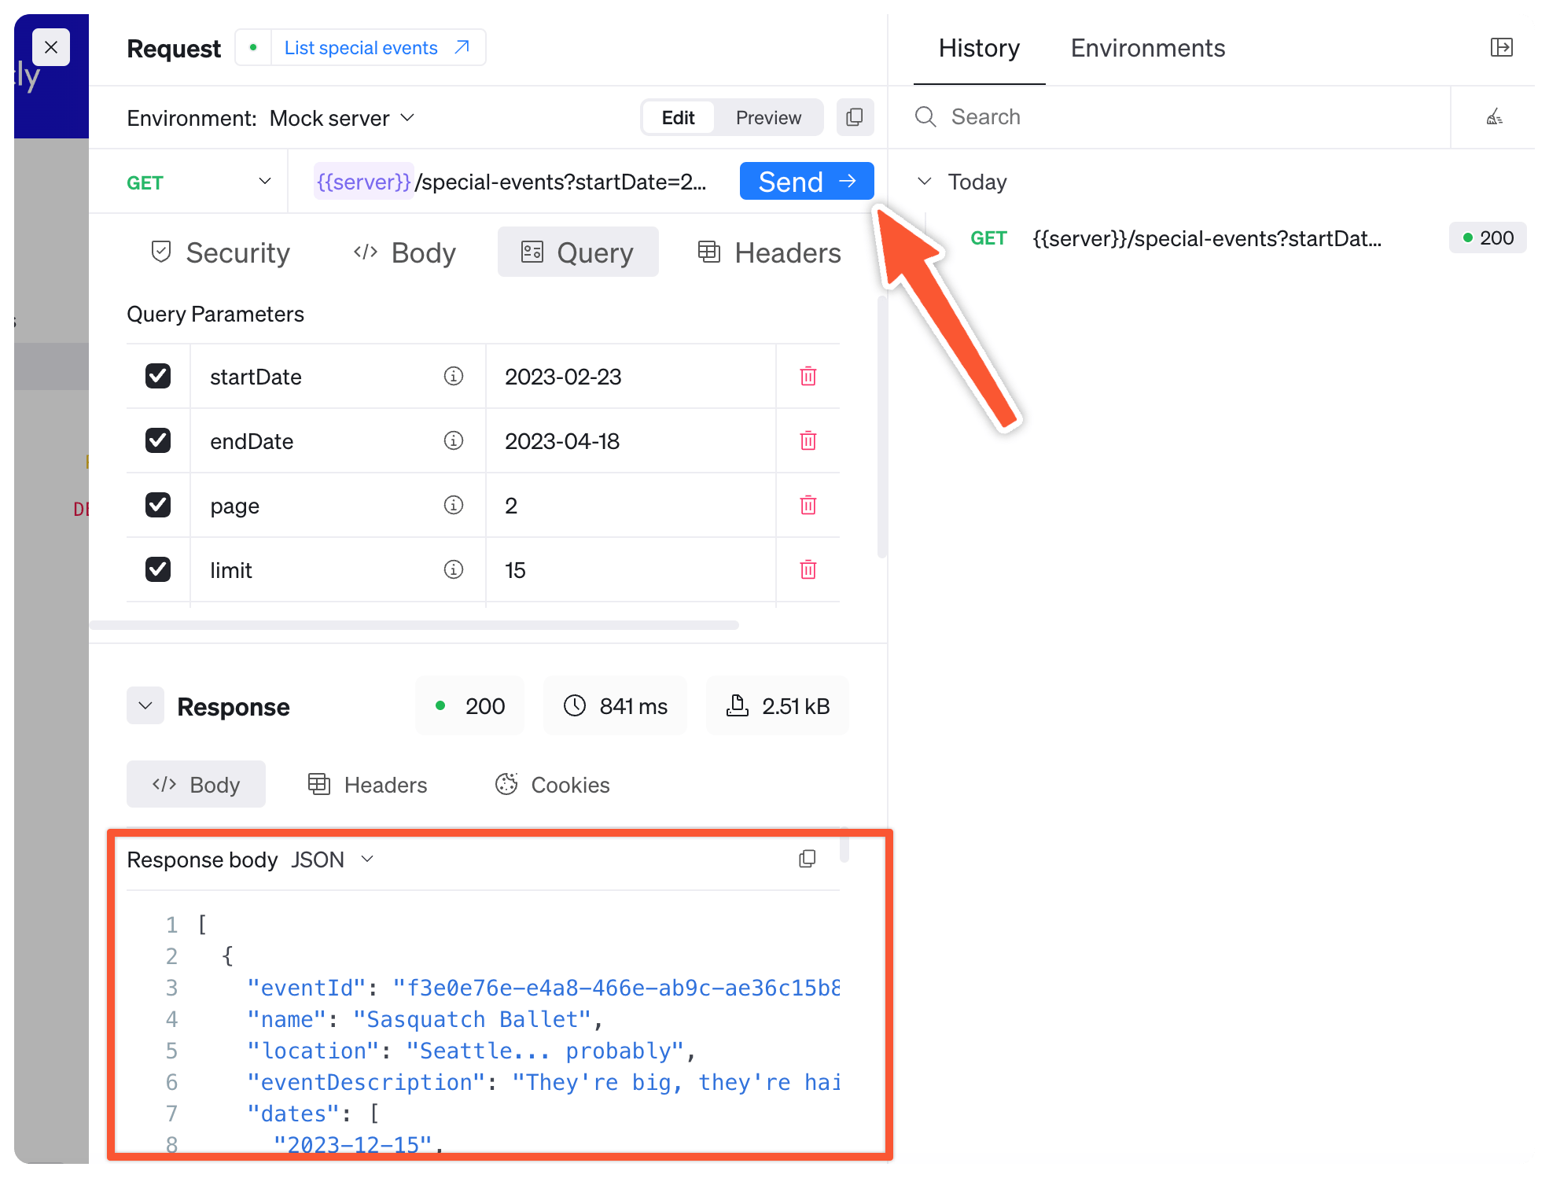The height and width of the screenshot is (1178, 1549).
Task: Open the response Cookies tab
Action: (552, 784)
